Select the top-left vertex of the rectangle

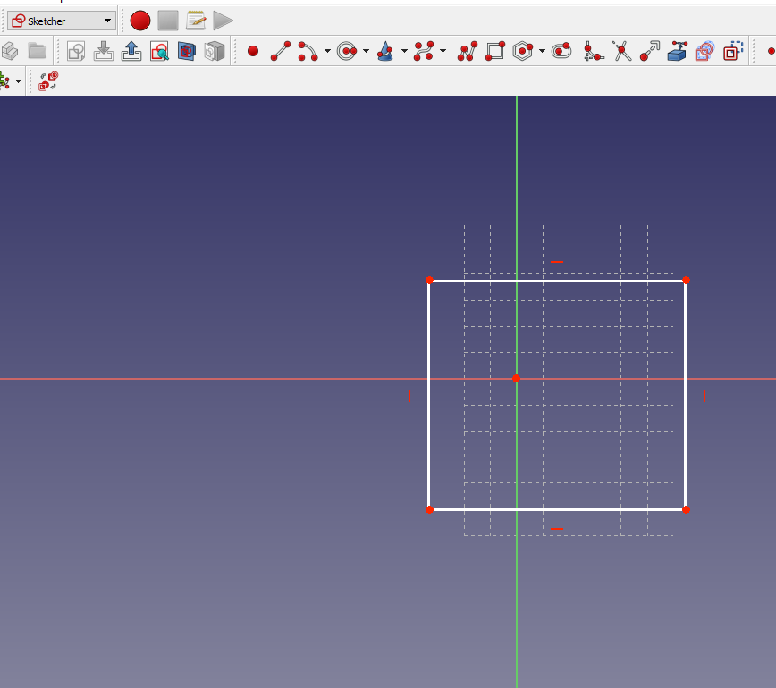click(x=429, y=281)
